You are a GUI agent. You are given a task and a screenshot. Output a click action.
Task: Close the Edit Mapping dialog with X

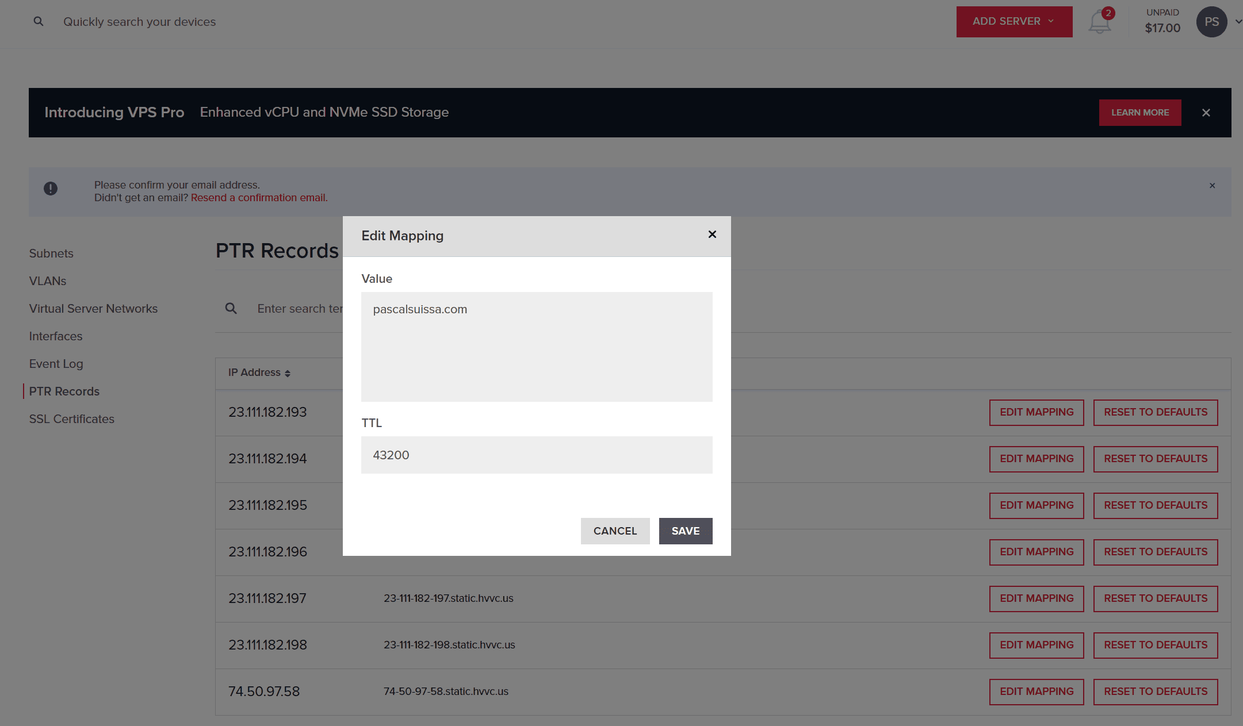click(712, 235)
